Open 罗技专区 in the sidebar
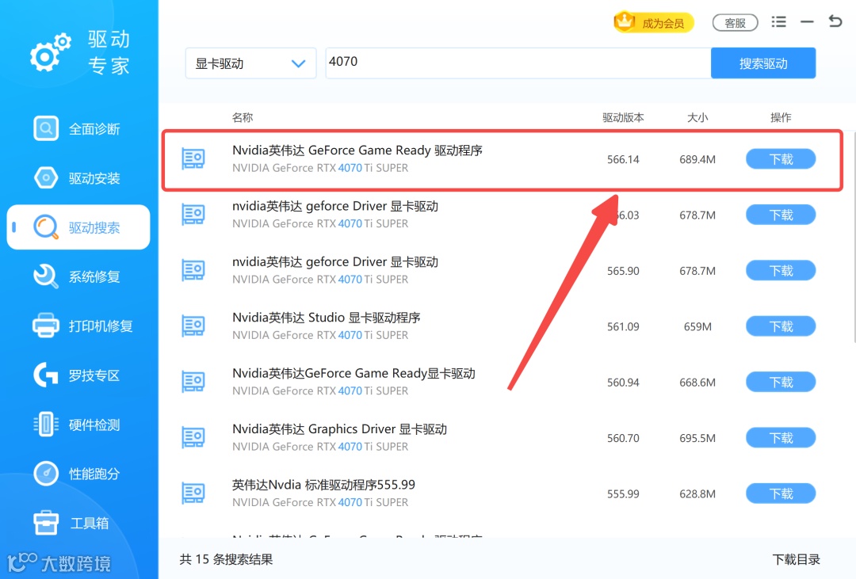This screenshot has height=579, width=856. (x=78, y=375)
